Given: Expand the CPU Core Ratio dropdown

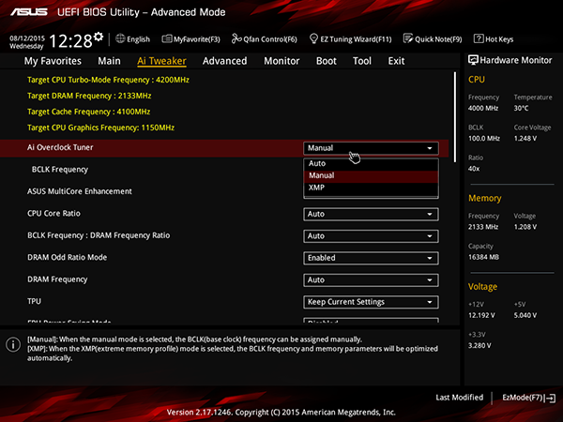Looking at the screenshot, I should [x=371, y=214].
